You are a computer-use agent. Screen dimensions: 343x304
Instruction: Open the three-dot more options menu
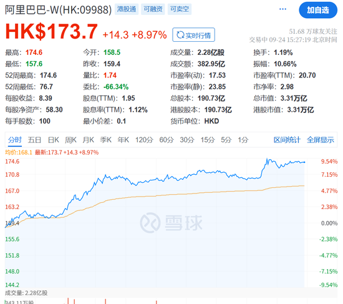(283, 9)
